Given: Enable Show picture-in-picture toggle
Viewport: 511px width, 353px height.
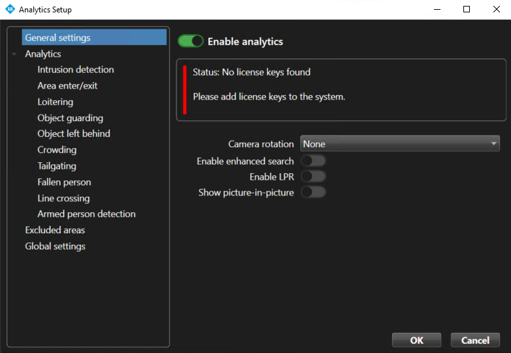Looking at the screenshot, I should 313,192.
